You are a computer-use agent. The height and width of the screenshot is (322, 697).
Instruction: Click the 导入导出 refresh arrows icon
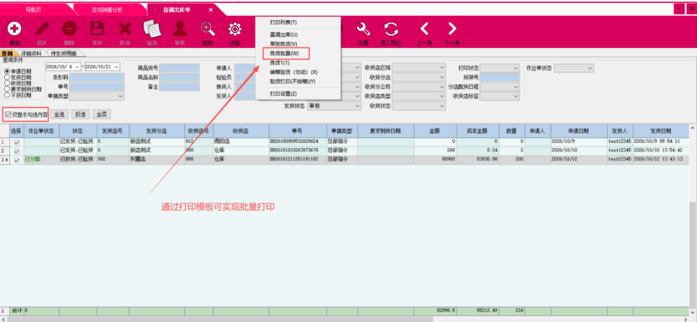[391, 29]
